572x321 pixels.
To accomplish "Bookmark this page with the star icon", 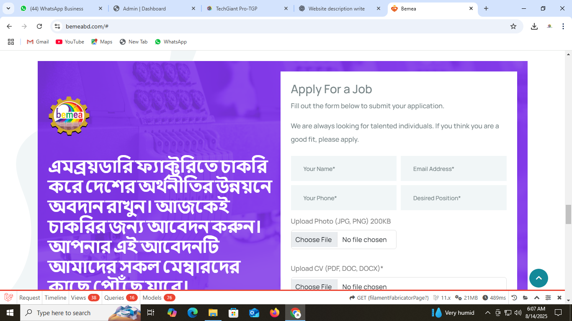I will click(x=513, y=26).
